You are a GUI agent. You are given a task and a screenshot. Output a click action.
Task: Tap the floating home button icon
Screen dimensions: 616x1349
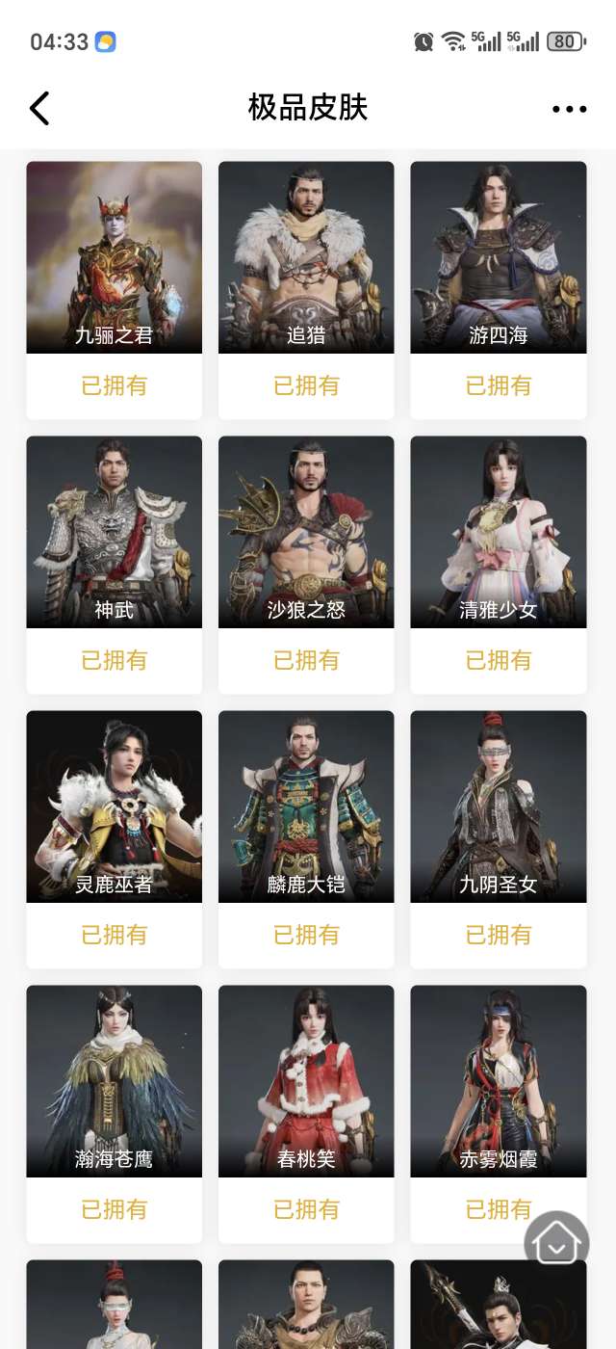556,1242
